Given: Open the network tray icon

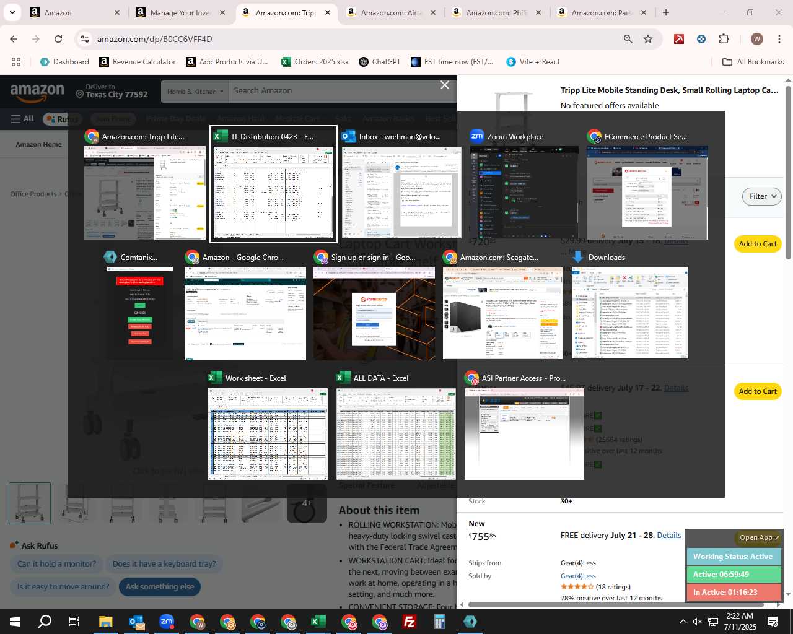Looking at the screenshot, I should 713,622.
